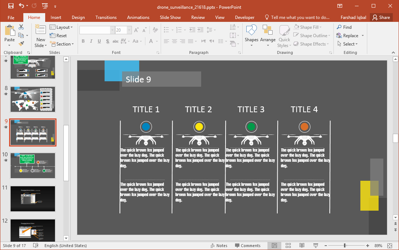Click the Save icon in title bar

(x=11, y=6)
